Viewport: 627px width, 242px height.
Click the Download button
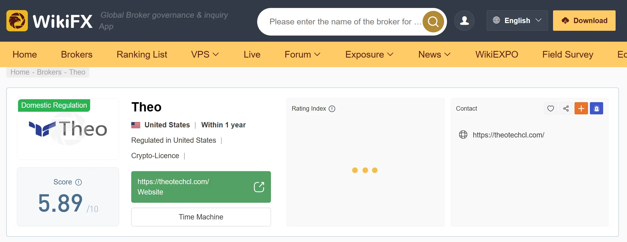click(584, 21)
